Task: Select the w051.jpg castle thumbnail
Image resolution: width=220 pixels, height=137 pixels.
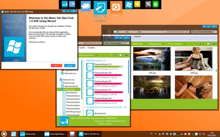Action: (152, 59)
